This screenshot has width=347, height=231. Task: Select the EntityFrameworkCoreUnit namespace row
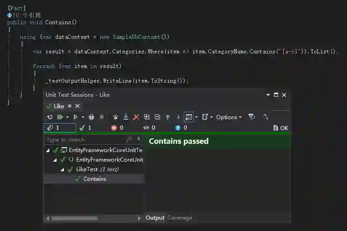(x=94, y=160)
